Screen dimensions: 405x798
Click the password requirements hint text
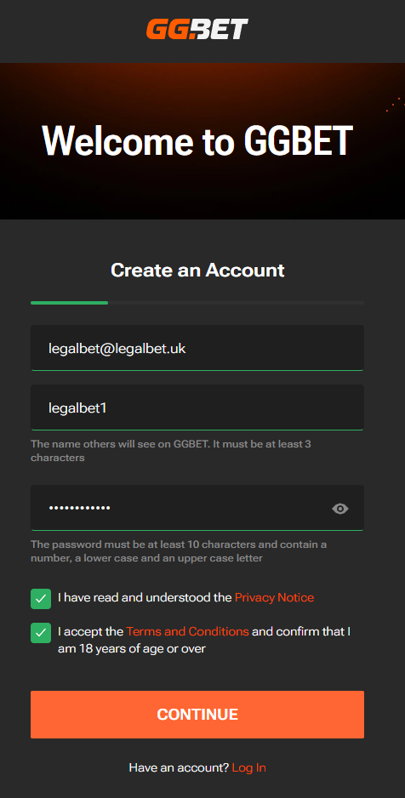pyautogui.click(x=179, y=551)
